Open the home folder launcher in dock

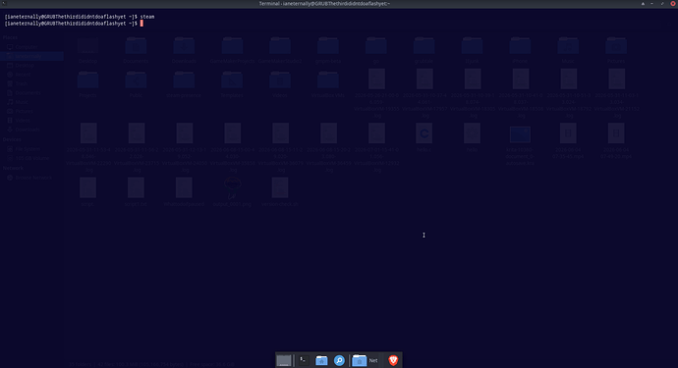click(321, 360)
